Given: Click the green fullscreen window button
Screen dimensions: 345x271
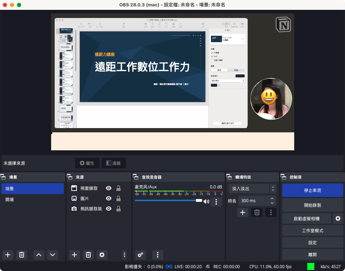Looking at the screenshot, I should click(x=19, y=5).
